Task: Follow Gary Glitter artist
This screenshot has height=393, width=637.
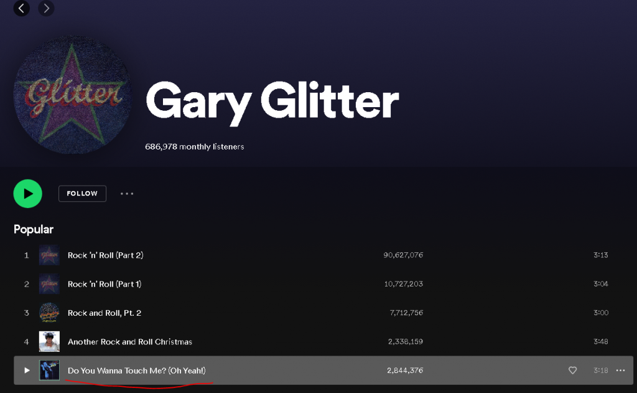Action: coord(82,194)
